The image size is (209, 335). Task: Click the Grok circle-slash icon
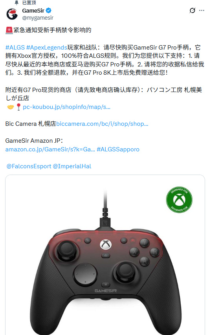pos(192,10)
